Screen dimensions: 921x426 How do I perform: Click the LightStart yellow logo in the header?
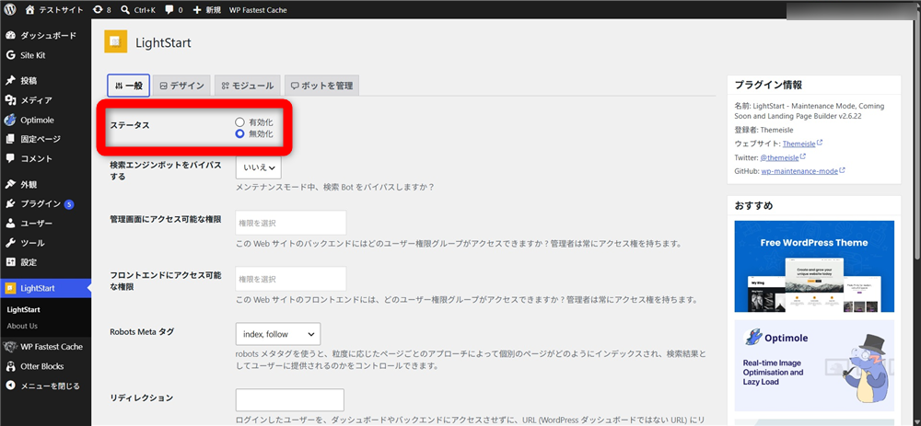116,41
